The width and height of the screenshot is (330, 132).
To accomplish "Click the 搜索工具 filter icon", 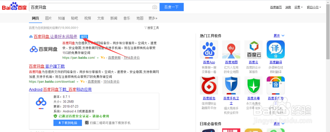I will [x=146, y=28].
